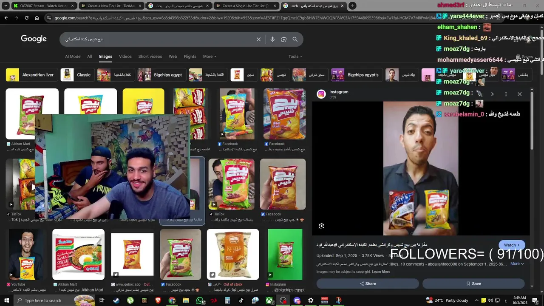Filter by Bigchips egypt chip
This screenshot has width=544, height=306.
161,75
